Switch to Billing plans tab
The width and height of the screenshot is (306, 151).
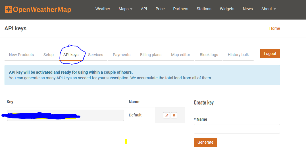tap(151, 55)
